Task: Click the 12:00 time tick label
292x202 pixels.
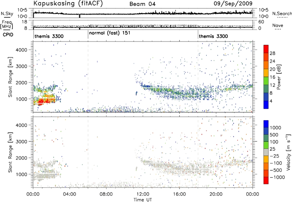Action: click(143, 194)
